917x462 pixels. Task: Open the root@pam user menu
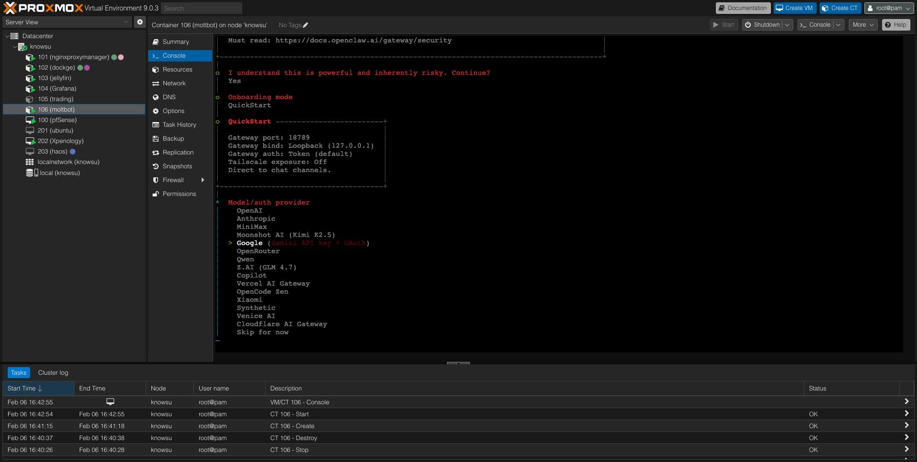pyautogui.click(x=889, y=8)
